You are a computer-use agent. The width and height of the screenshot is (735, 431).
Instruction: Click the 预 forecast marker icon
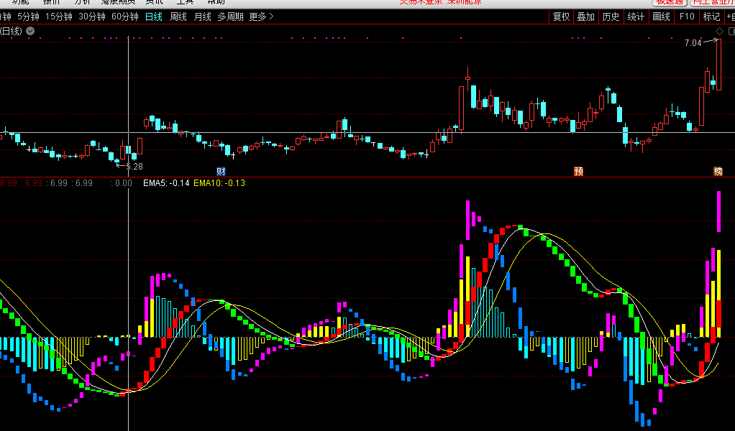(578, 171)
